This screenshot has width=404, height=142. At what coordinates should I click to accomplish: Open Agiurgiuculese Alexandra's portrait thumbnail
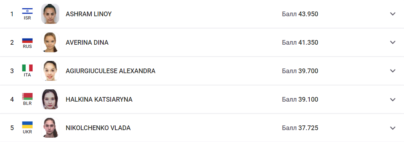(50, 71)
